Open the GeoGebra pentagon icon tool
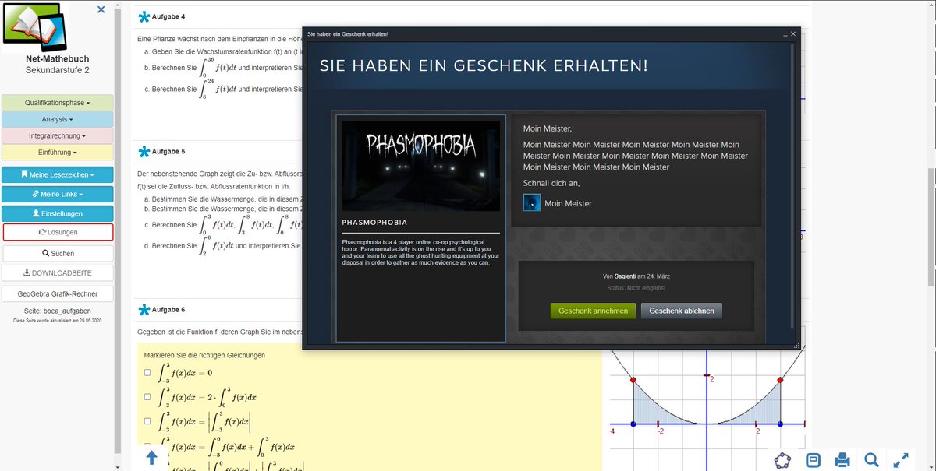The height and width of the screenshot is (471, 936). click(782, 459)
